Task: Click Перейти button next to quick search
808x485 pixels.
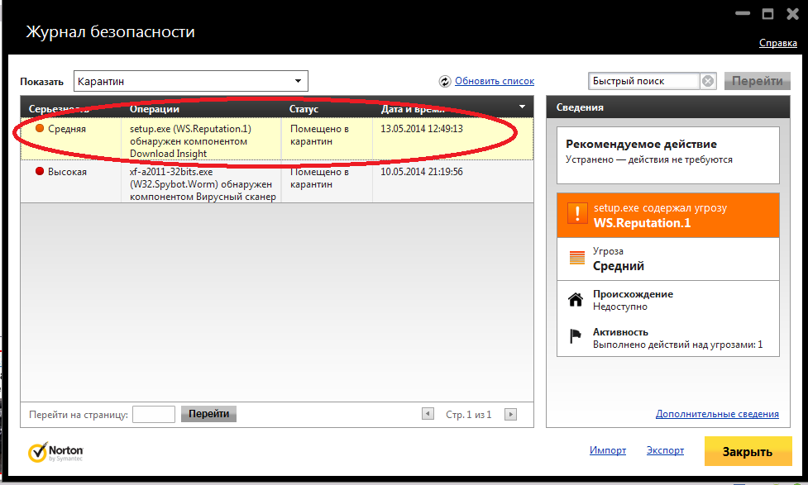Action: tap(757, 81)
